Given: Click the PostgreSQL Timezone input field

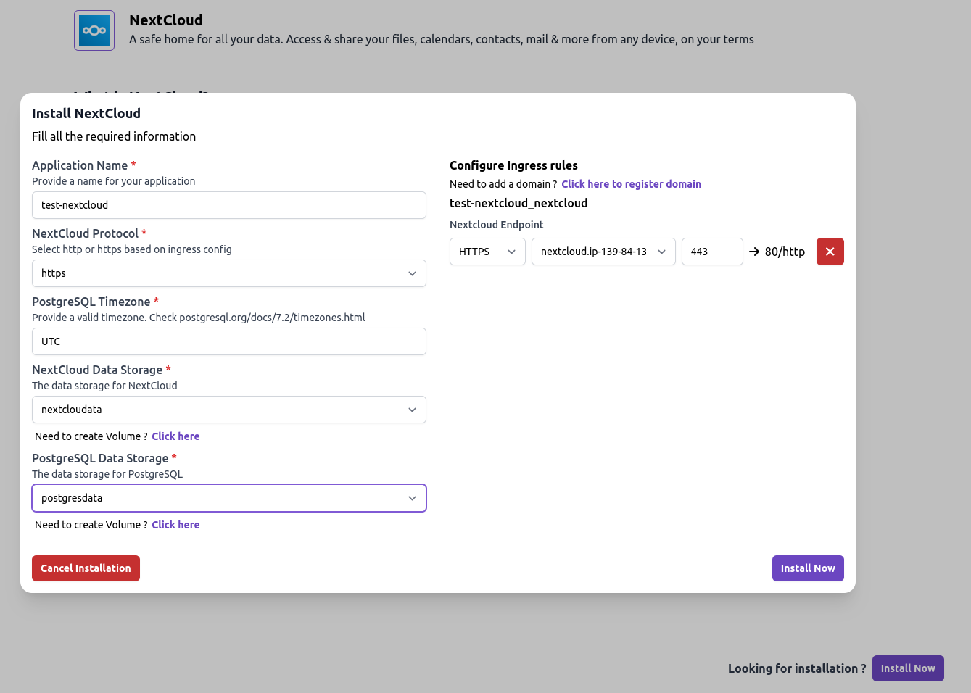Looking at the screenshot, I should pyautogui.click(x=229, y=341).
